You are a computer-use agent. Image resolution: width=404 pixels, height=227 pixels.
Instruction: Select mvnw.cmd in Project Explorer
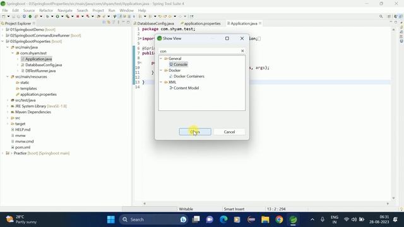pyautogui.click(x=22, y=141)
